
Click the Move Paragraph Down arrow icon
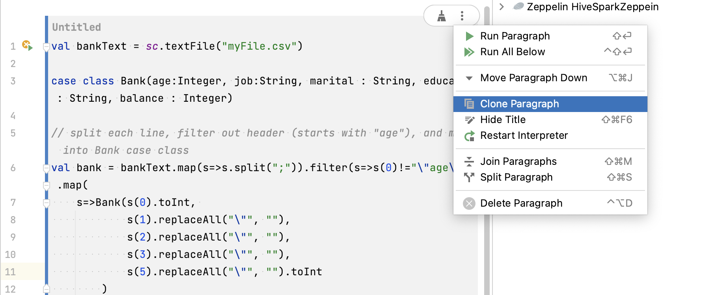tap(469, 78)
